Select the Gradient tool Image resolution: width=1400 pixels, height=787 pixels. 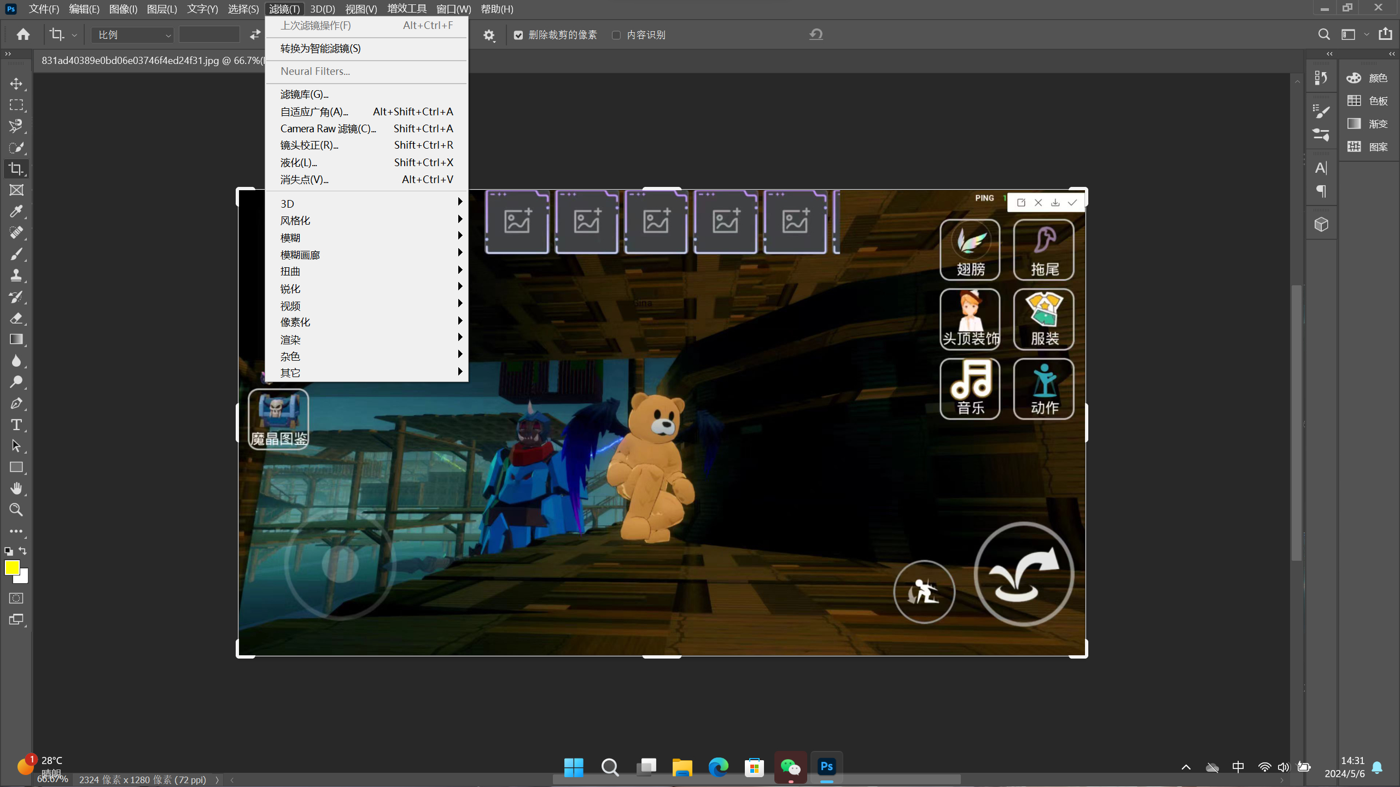16,339
